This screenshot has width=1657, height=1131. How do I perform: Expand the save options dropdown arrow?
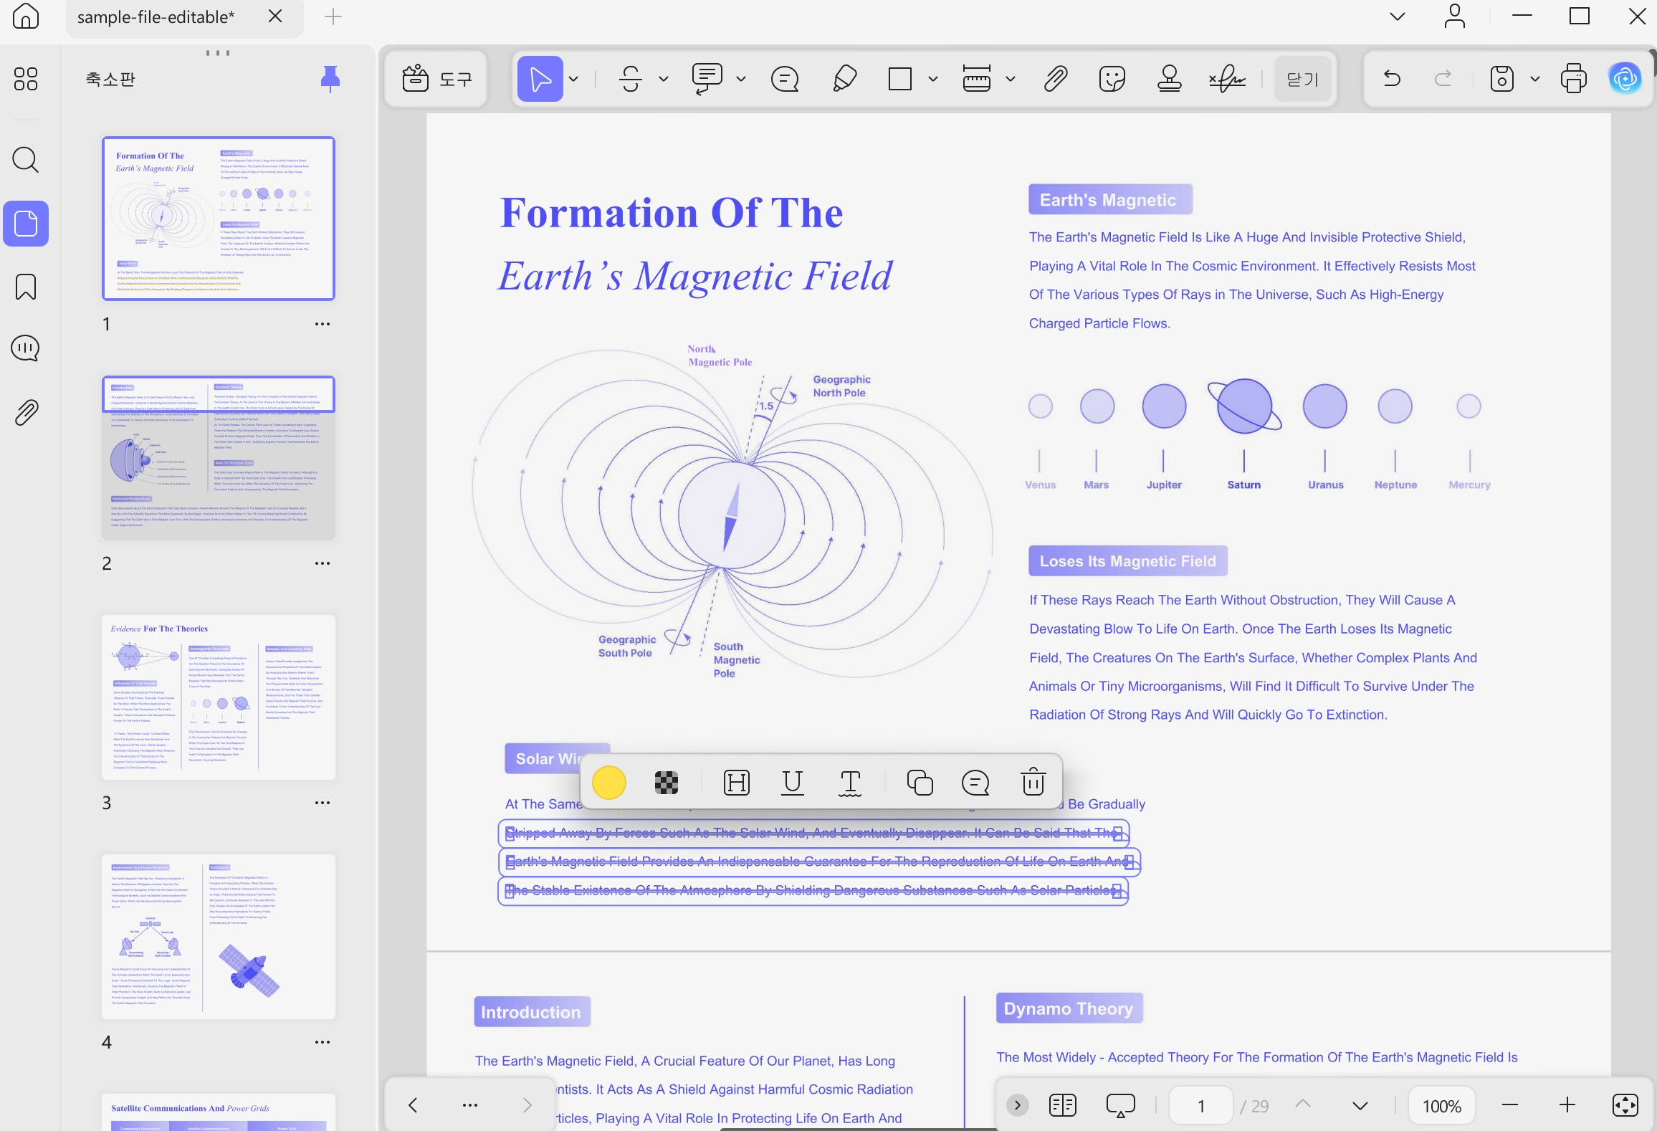pyautogui.click(x=1535, y=79)
